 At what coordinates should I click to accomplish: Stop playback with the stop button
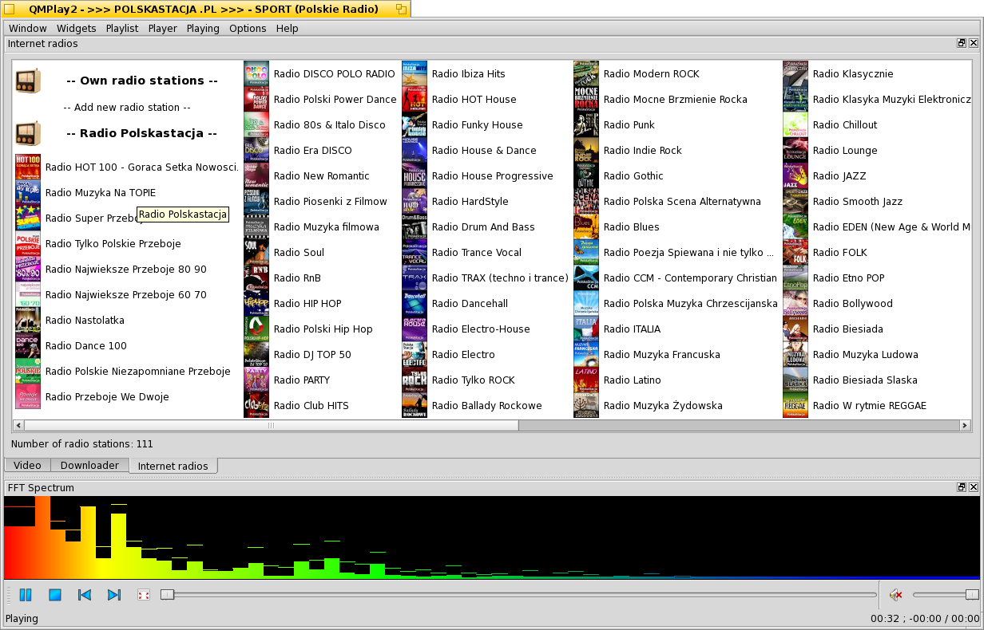coord(55,595)
